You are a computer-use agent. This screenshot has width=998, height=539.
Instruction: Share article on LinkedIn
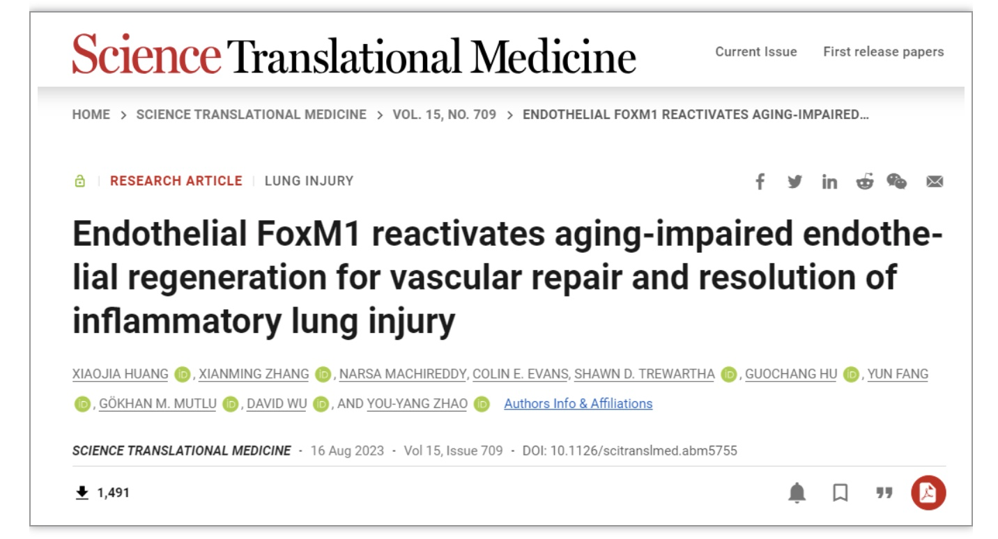(x=829, y=182)
